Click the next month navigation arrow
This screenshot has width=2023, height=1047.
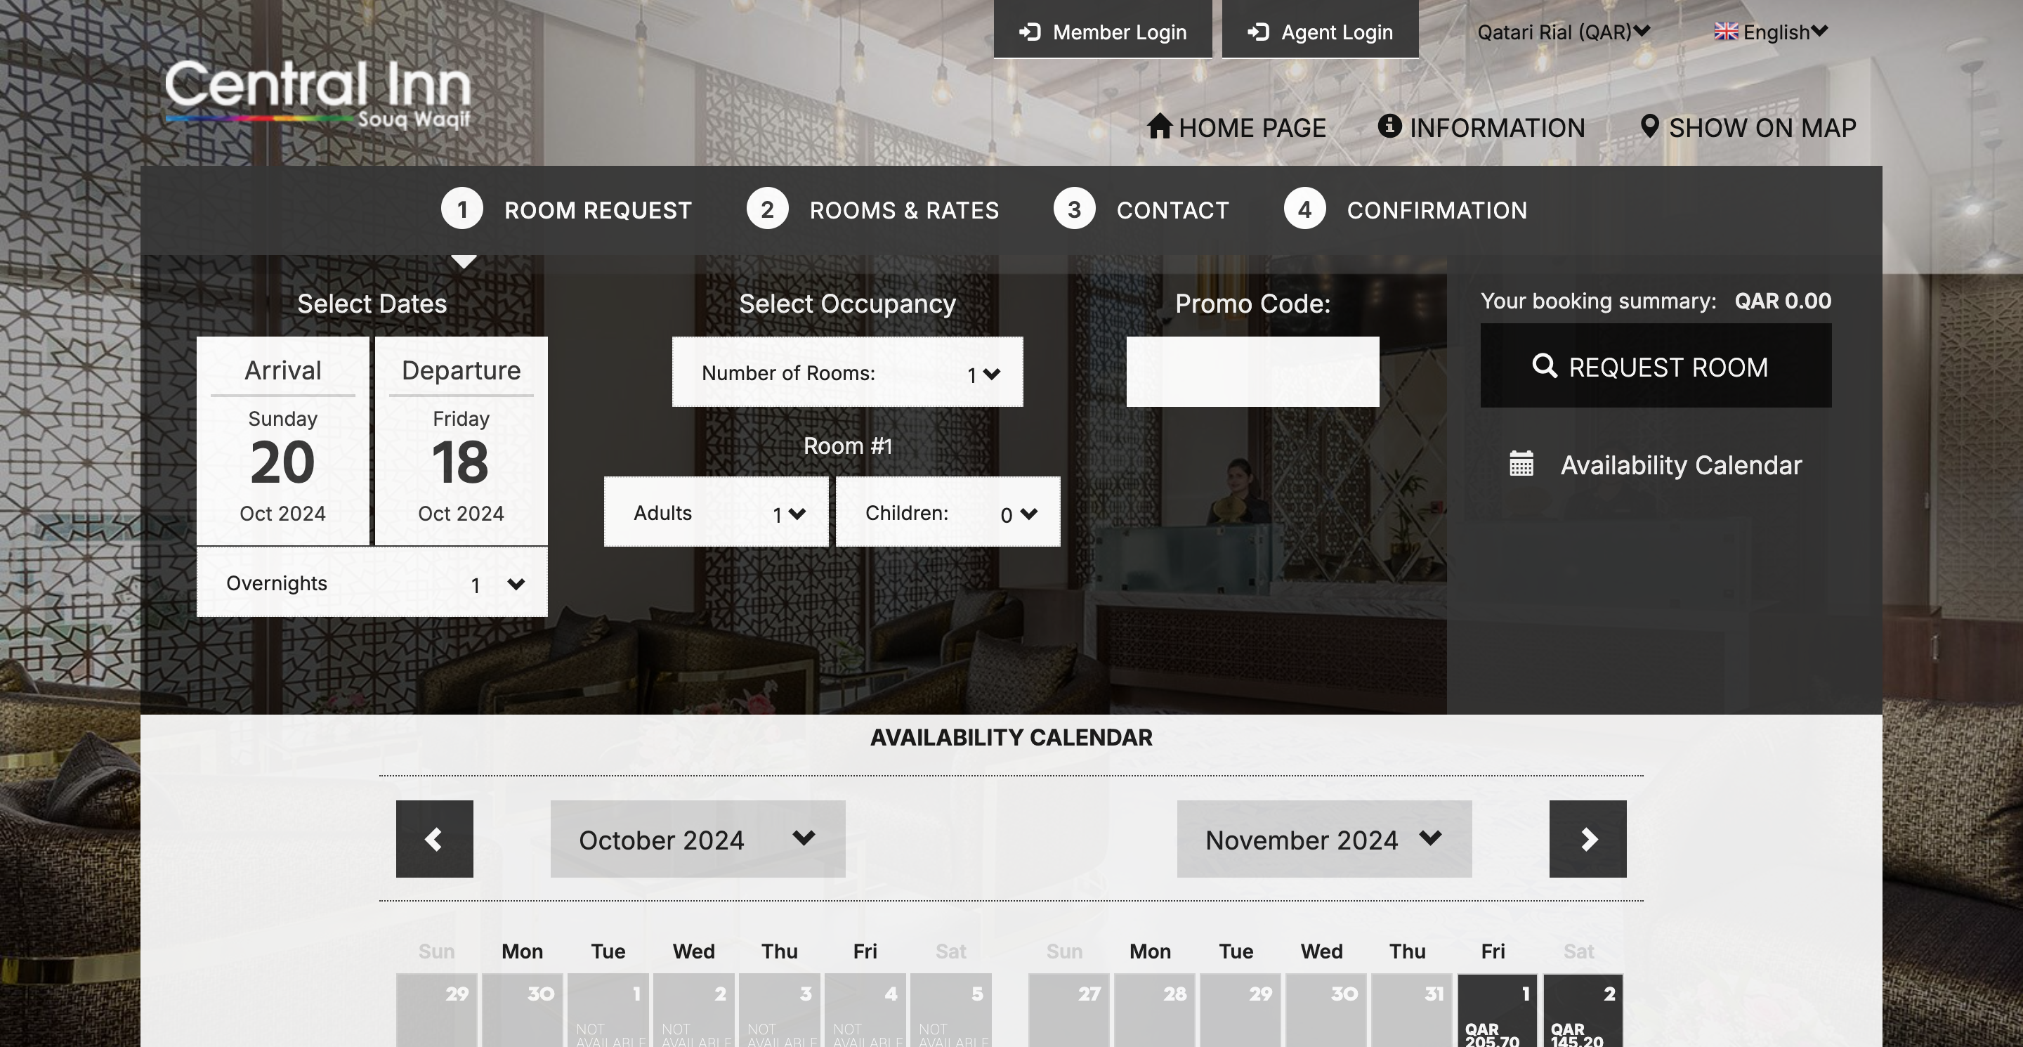click(x=1587, y=838)
